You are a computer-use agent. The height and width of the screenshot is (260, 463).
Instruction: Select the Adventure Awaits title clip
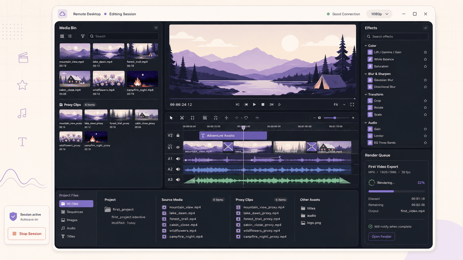click(x=233, y=136)
